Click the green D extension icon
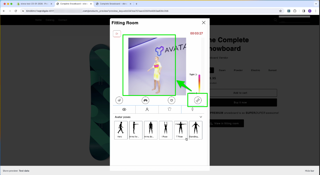The image size is (320, 175). pyautogui.click(x=289, y=11)
